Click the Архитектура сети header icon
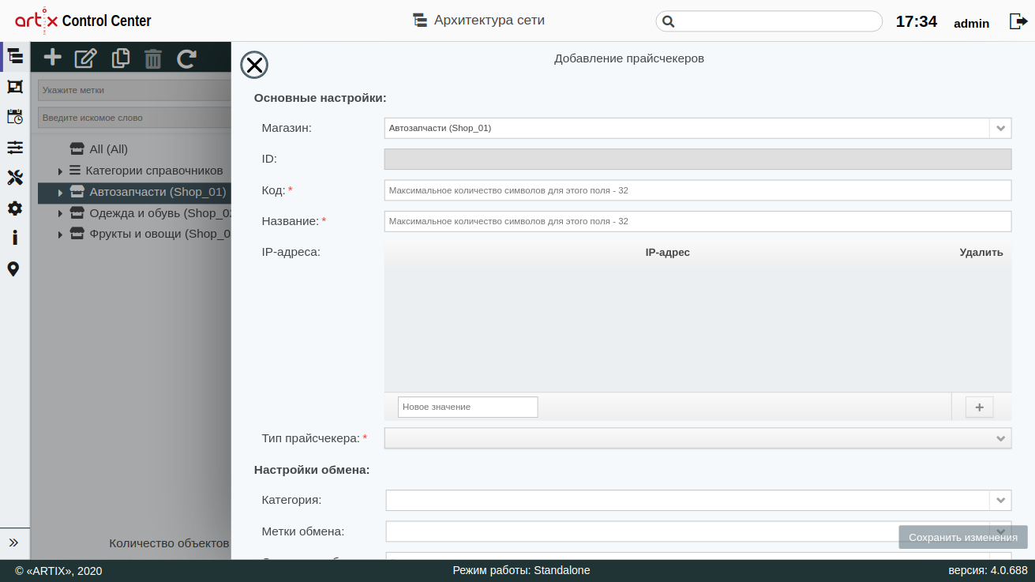 coord(420,20)
